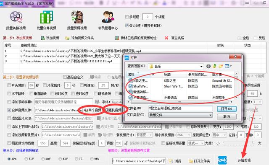Click 添加视频 add video icon
The width and height of the screenshot is (269, 165).
pyautogui.click(x=43, y=38)
